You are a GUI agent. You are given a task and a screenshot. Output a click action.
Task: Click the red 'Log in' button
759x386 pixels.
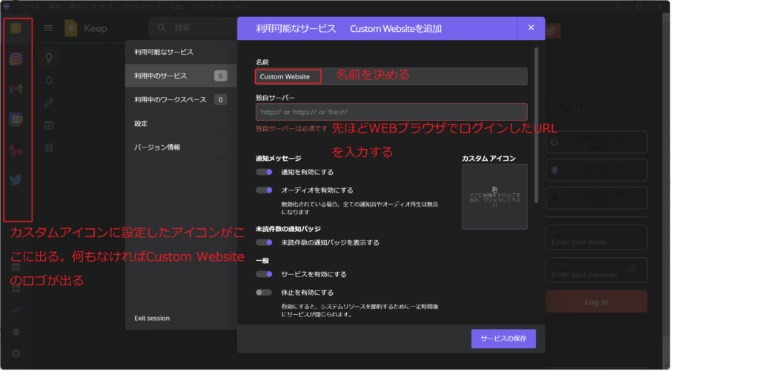coord(597,302)
